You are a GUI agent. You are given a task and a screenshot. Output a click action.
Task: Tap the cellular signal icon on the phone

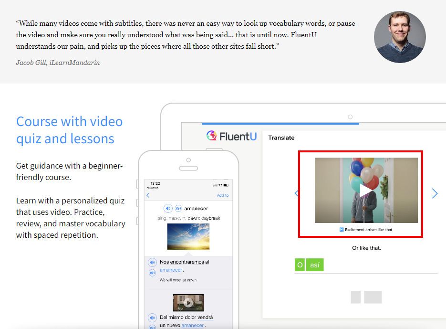click(x=215, y=185)
